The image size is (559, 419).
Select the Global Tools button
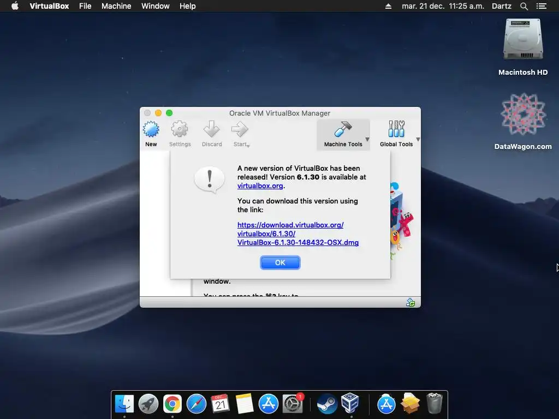(x=396, y=134)
